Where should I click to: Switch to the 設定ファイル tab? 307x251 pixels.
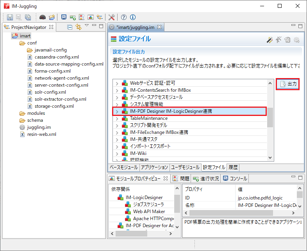click(214, 167)
